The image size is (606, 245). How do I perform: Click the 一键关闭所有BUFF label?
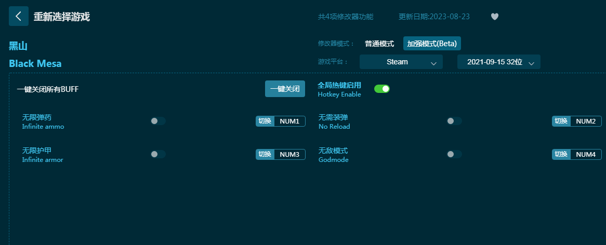[x=47, y=89]
